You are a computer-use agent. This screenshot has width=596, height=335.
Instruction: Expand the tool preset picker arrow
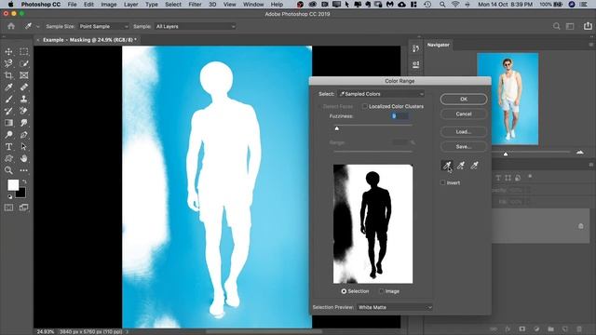pos(37,27)
